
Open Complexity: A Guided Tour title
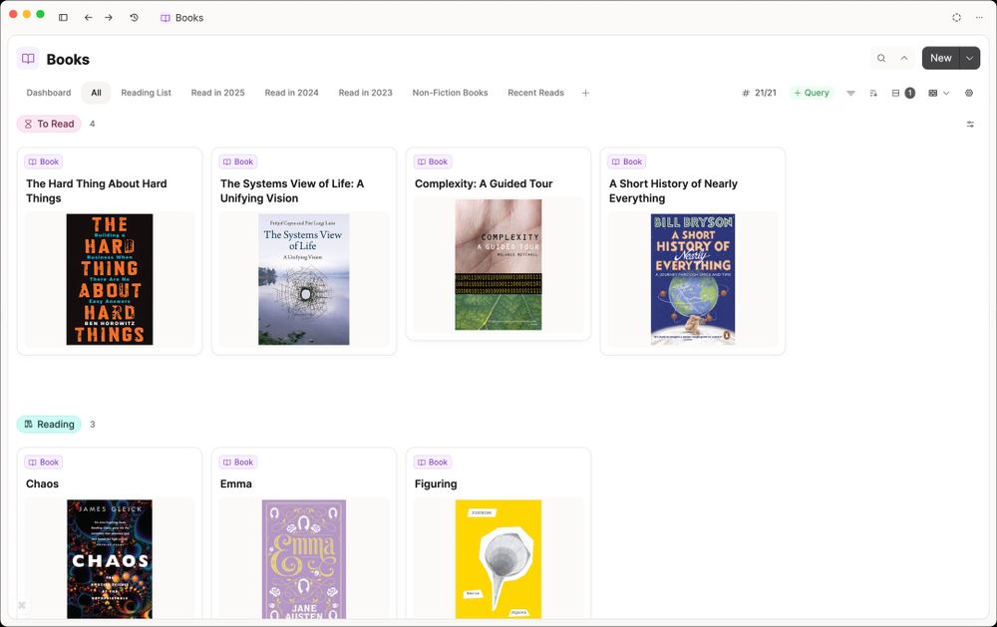point(484,183)
